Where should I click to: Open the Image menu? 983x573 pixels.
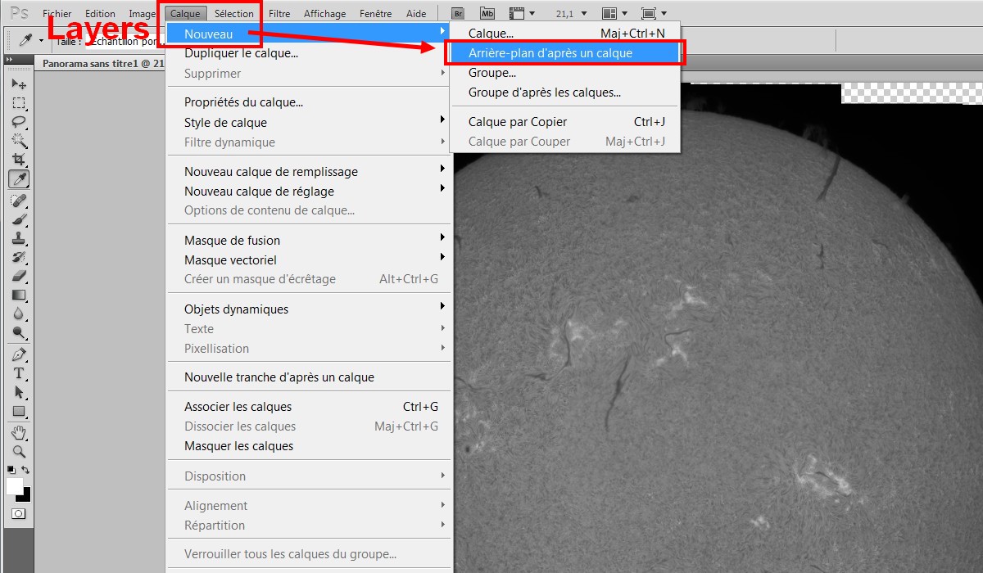coord(142,13)
